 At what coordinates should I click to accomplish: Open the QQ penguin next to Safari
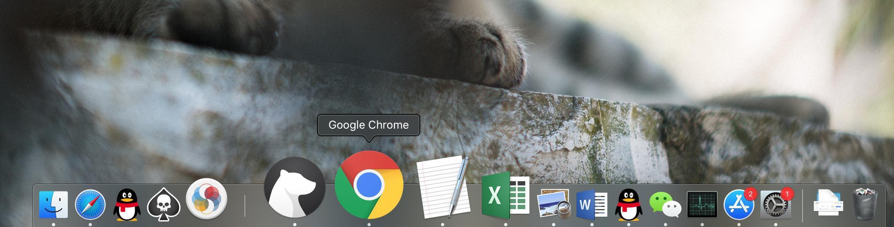(127, 205)
